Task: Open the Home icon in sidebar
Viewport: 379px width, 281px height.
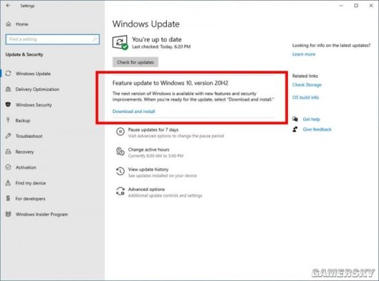Action: pyautogui.click(x=8, y=24)
